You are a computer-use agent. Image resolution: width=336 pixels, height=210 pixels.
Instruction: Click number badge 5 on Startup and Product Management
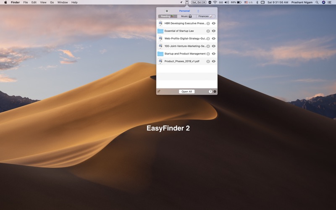pyautogui.click(x=208, y=54)
